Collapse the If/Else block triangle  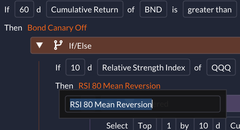click(39, 45)
